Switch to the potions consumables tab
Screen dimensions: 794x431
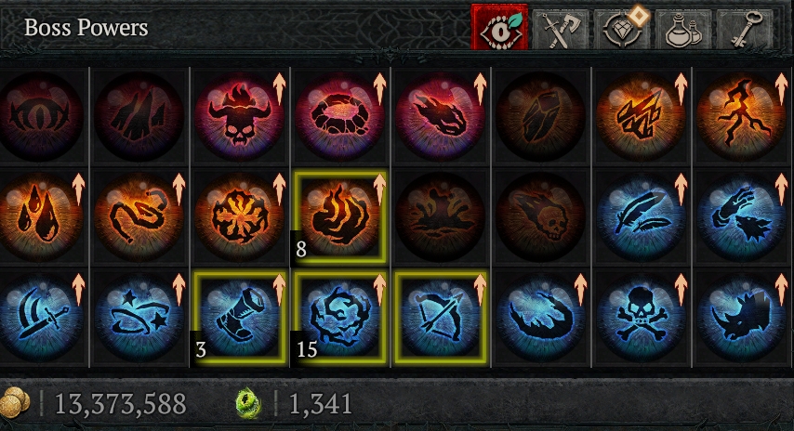pos(683,30)
